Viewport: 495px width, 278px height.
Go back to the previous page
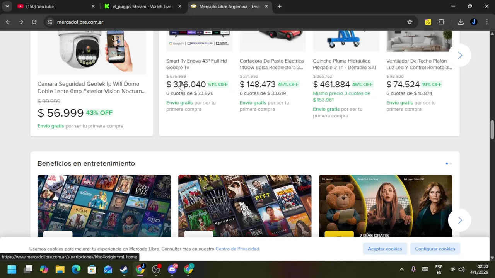[8, 22]
